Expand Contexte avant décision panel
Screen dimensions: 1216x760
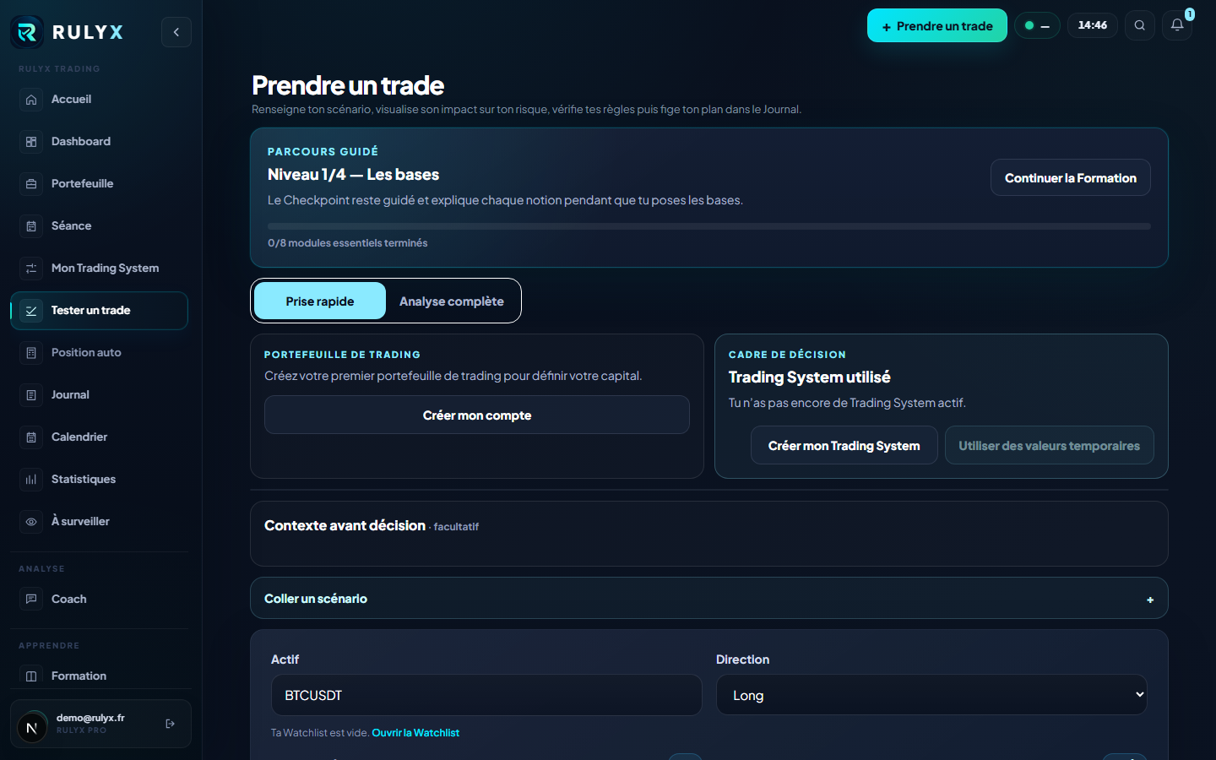(x=709, y=534)
